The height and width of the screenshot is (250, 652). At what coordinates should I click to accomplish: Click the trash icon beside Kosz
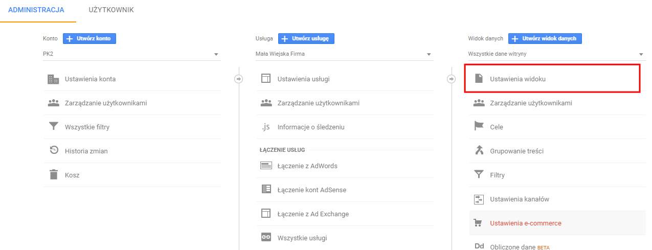[53, 175]
